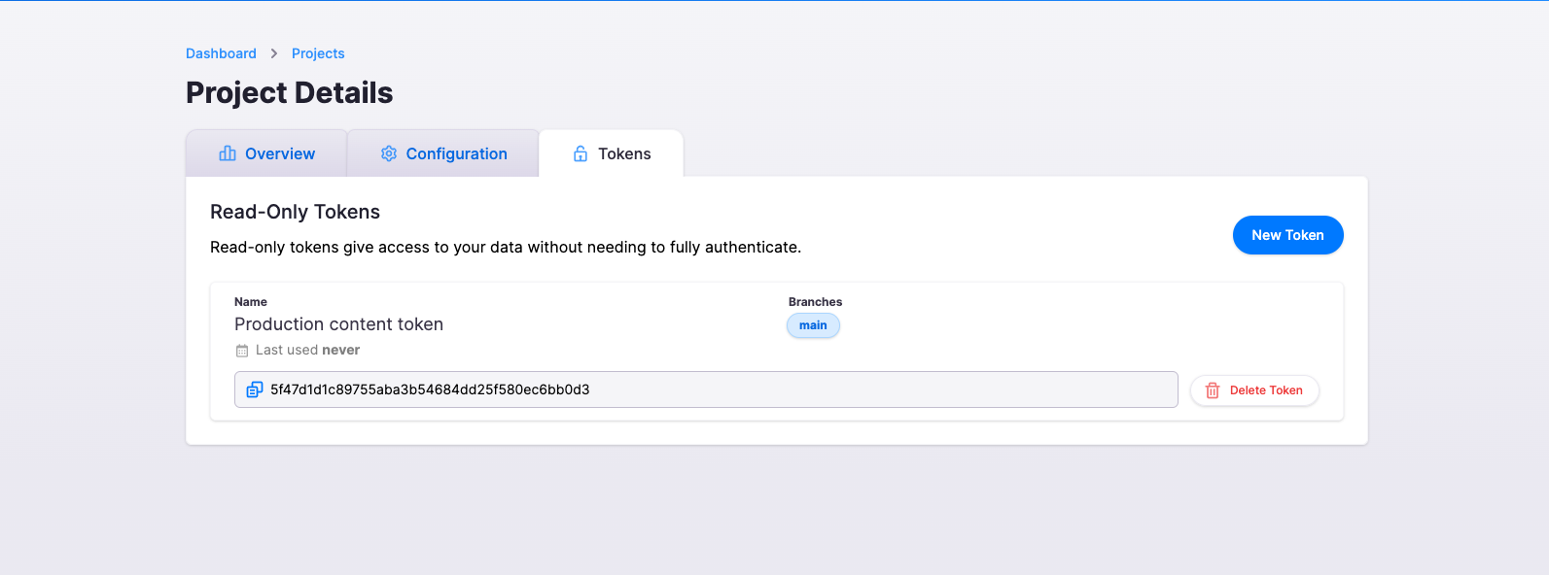Click the calendar icon beside Last used
Screen dimensions: 1549x575
[x=242, y=351]
